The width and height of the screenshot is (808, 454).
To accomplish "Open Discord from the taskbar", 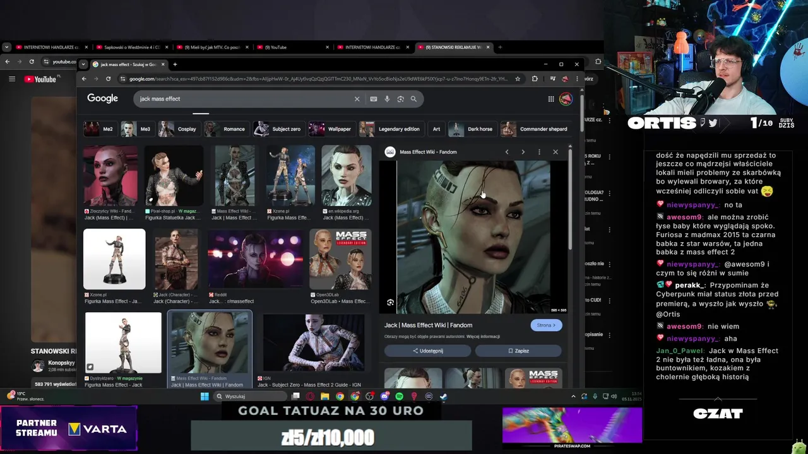I will click(x=384, y=397).
